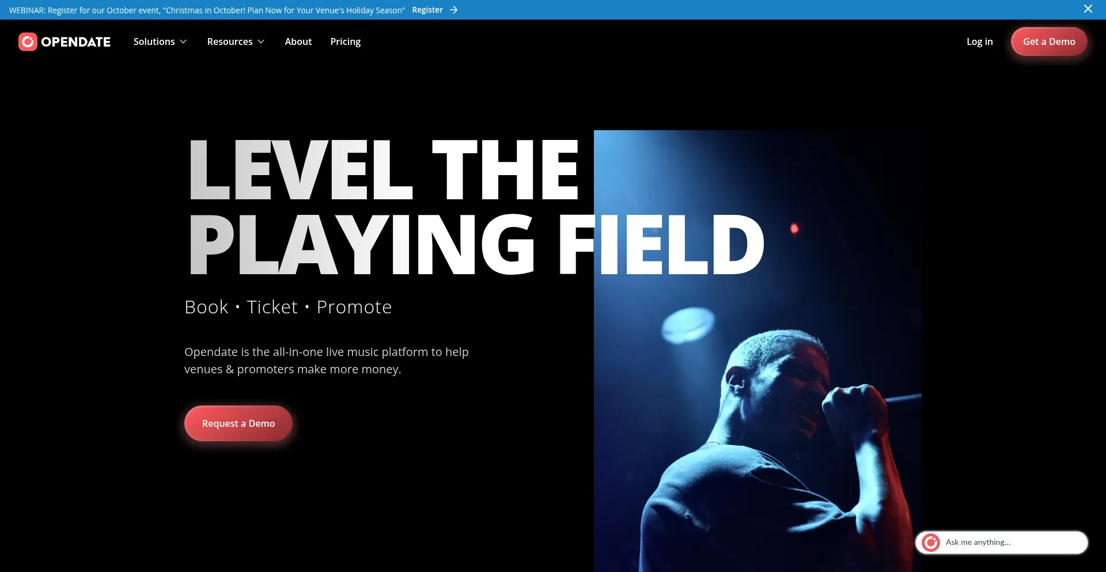Dismiss the webinar banner with the X
The height and width of the screenshot is (572, 1106).
click(1088, 9)
